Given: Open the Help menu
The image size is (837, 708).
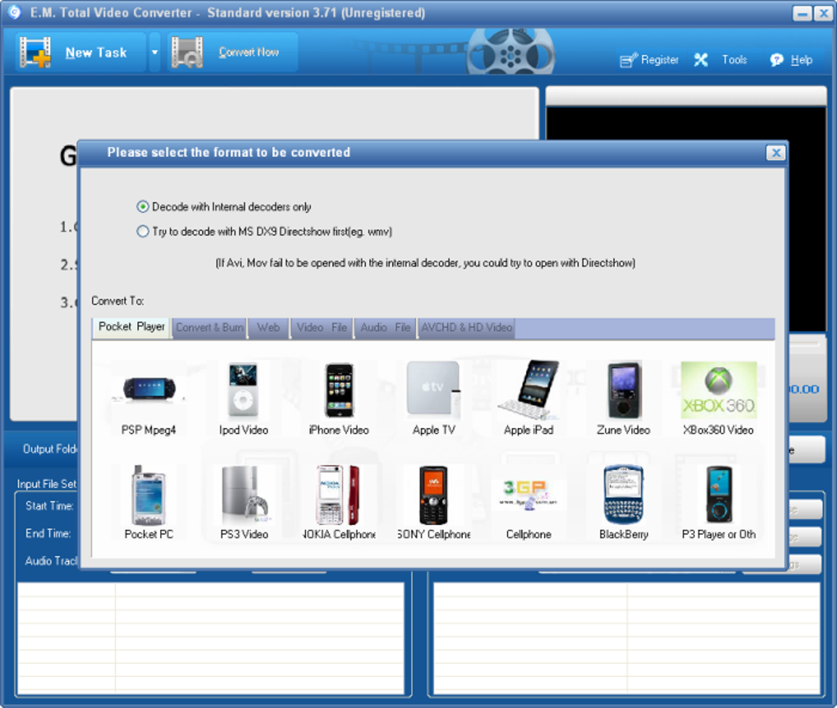Looking at the screenshot, I should point(802,60).
